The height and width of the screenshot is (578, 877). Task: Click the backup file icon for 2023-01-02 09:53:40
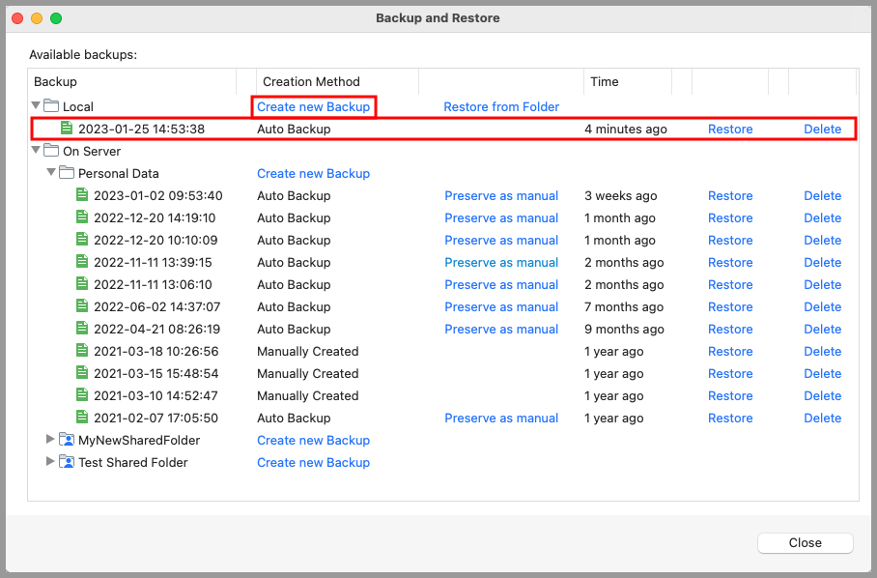tap(81, 195)
